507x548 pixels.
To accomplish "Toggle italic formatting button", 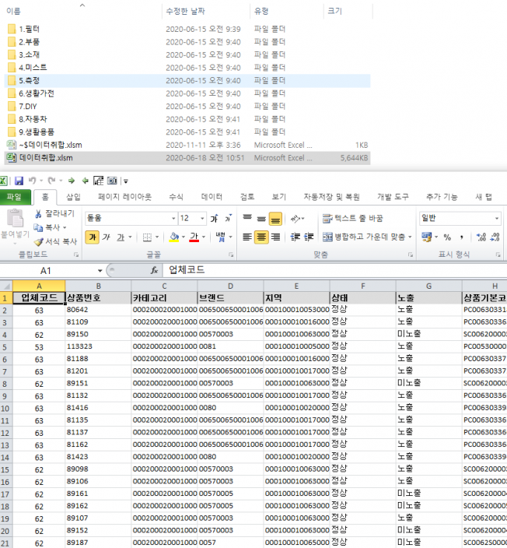I will (107, 237).
